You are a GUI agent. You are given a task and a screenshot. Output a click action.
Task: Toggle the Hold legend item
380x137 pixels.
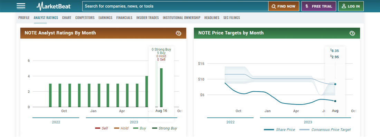point(121,128)
